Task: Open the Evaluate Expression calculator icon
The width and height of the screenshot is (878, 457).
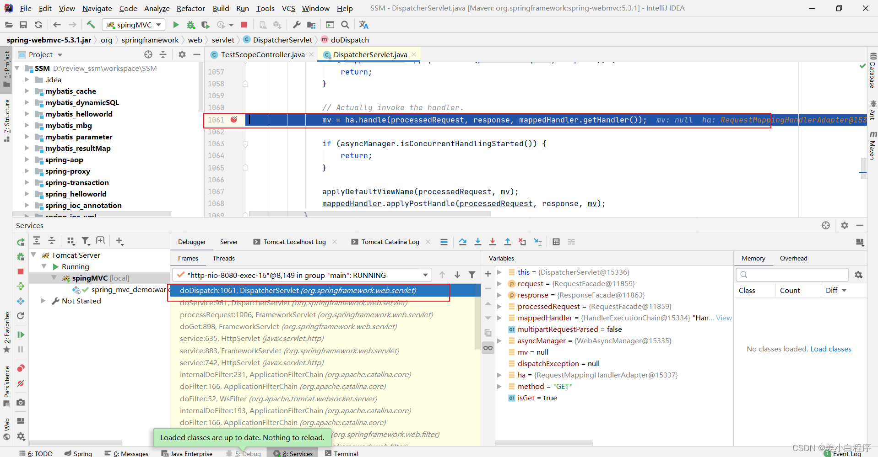Action: (x=556, y=242)
